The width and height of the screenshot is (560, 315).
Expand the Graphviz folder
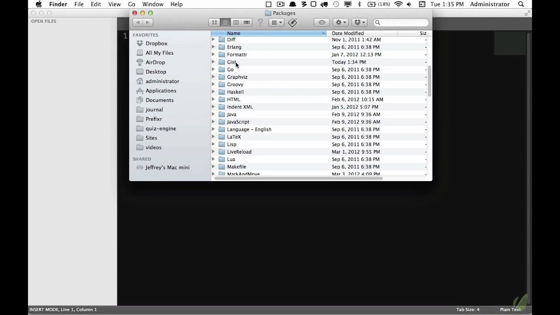click(x=213, y=77)
